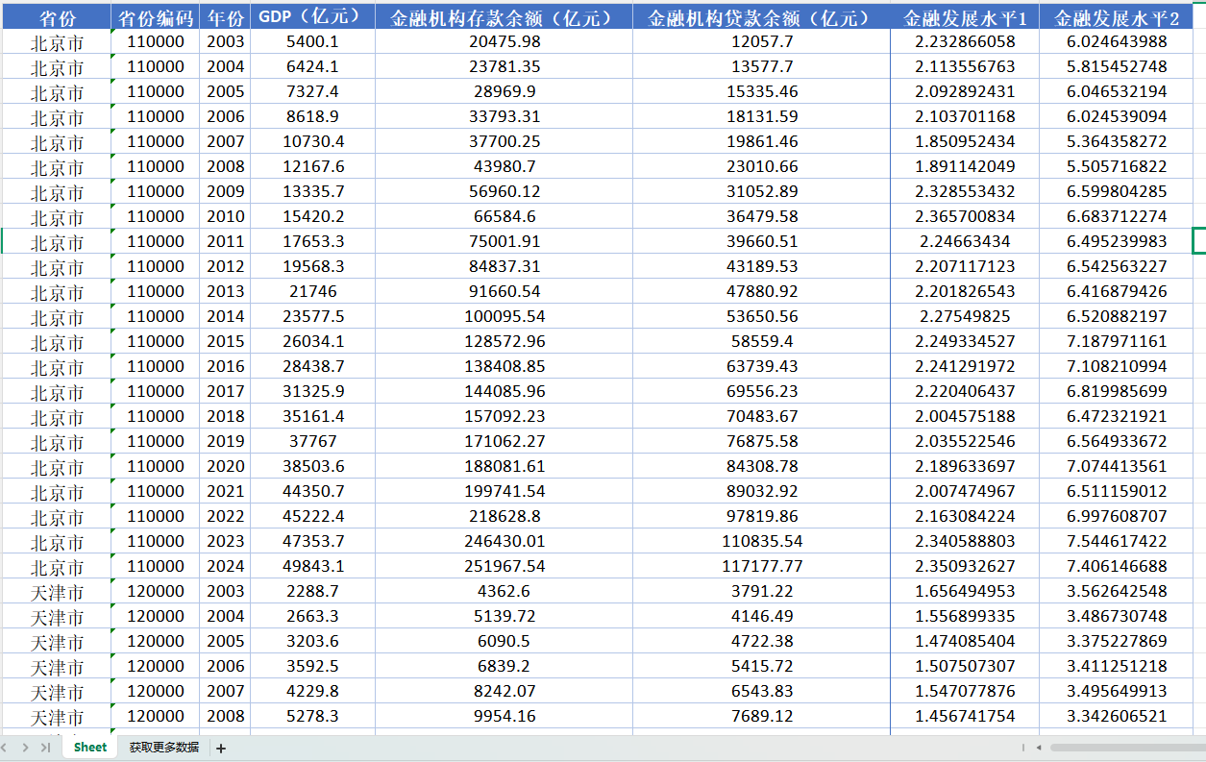Screen dimensions: 1206x762
Task: Open the 获取更多数据 sheet tab
Action: pos(164,748)
